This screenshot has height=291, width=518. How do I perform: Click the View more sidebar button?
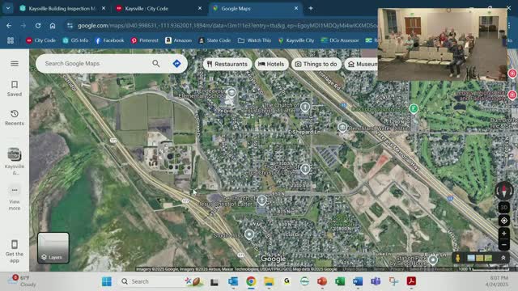(15, 197)
